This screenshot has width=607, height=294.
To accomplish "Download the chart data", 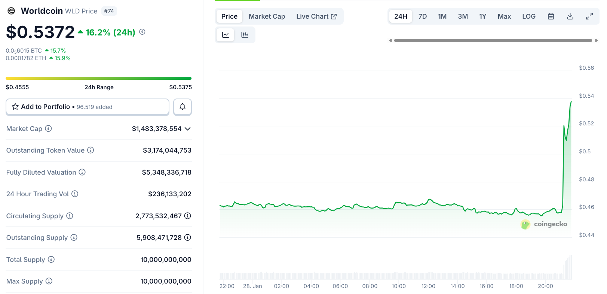I will click(x=570, y=16).
